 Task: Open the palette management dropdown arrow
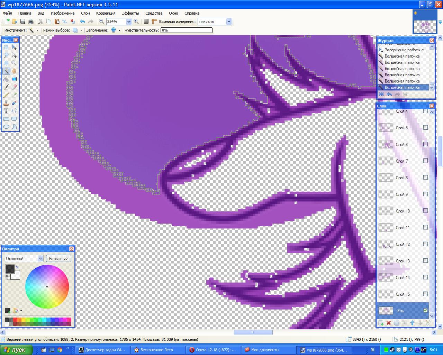pyautogui.click(x=21, y=311)
